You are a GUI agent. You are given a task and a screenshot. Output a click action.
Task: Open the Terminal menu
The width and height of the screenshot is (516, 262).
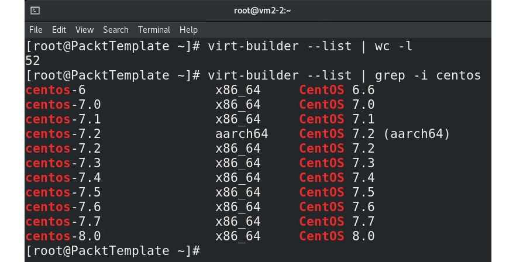coord(154,30)
